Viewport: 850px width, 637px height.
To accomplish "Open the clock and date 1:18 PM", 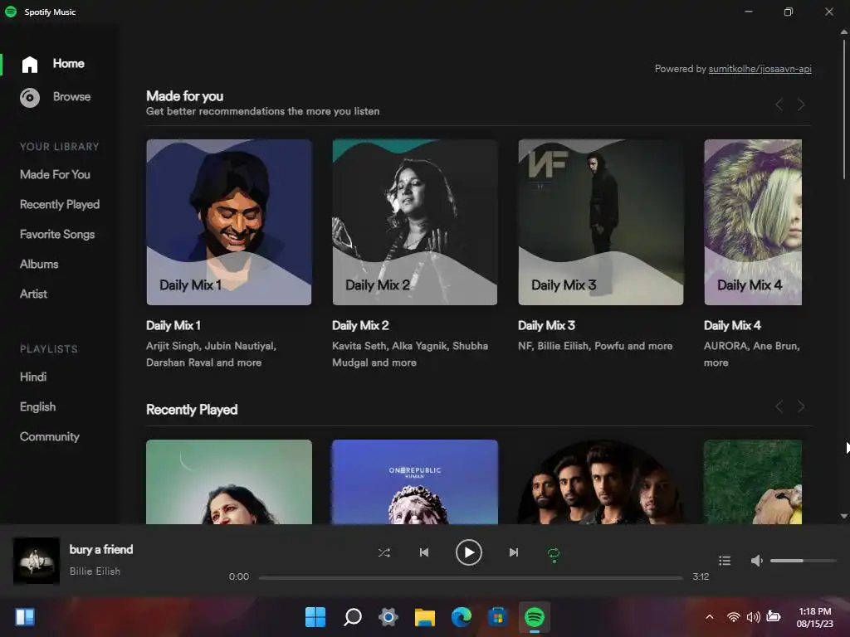I will point(815,617).
